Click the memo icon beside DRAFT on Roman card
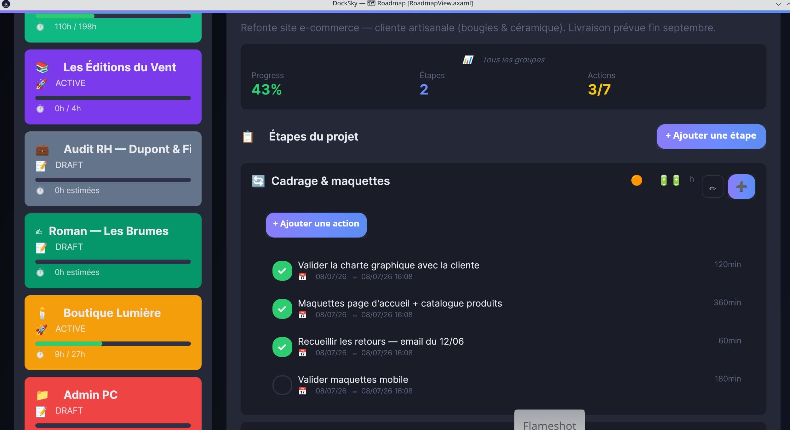The height and width of the screenshot is (430, 790). pos(41,248)
